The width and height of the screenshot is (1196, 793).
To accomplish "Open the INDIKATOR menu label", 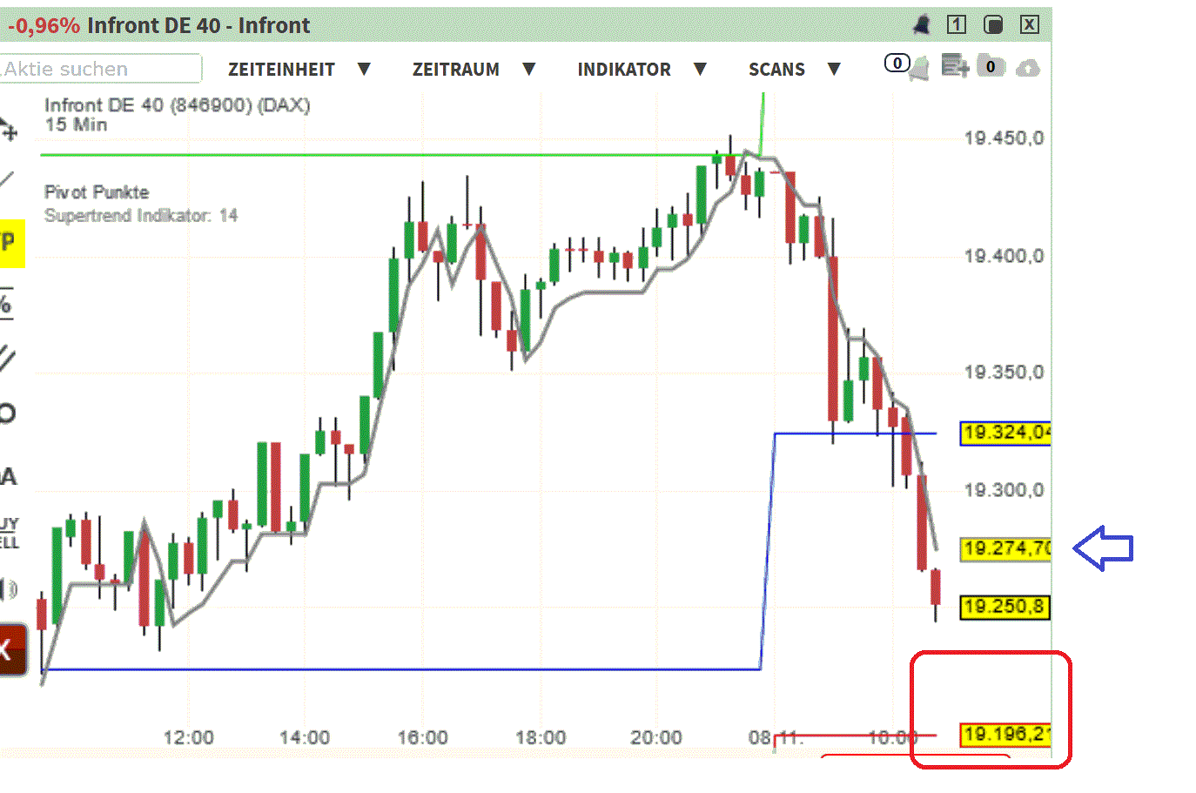I will pyautogui.click(x=624, y=70).
